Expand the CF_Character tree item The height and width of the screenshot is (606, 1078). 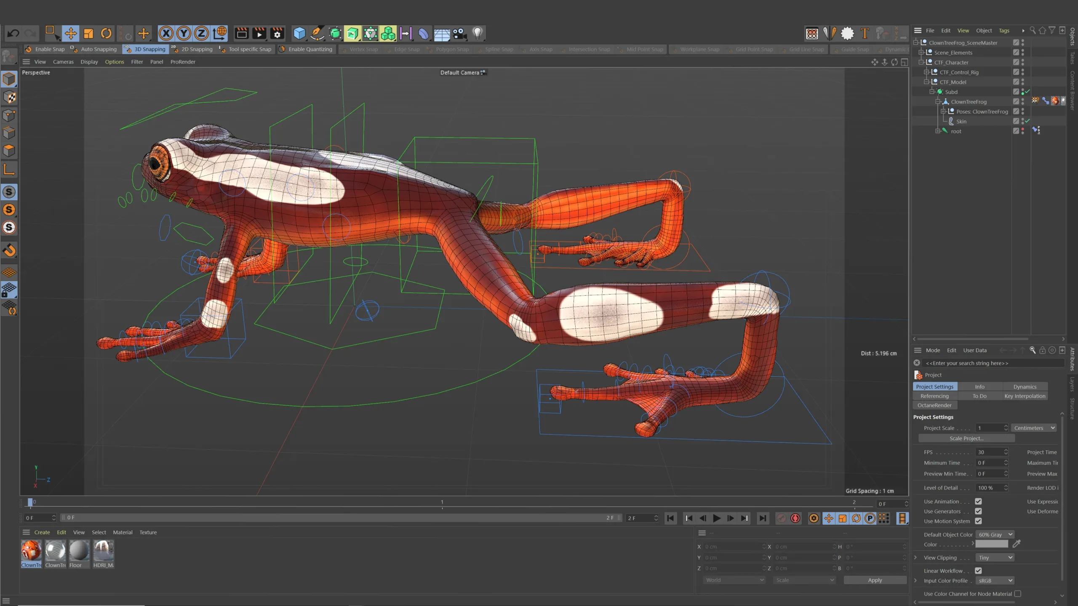click(922, 62)
